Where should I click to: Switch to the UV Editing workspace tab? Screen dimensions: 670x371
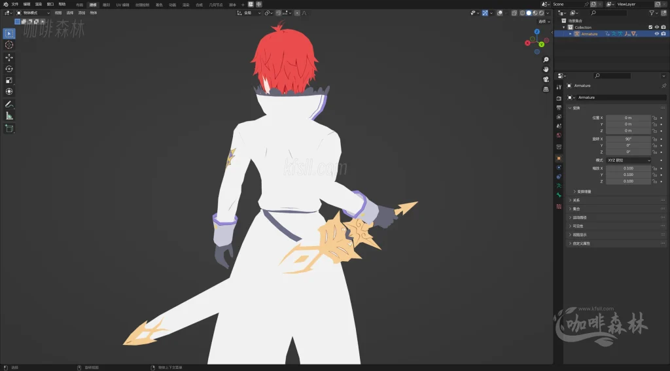point(122,5)
